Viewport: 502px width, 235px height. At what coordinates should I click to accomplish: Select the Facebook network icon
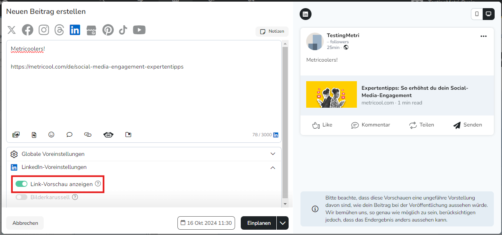coord(27,30)
